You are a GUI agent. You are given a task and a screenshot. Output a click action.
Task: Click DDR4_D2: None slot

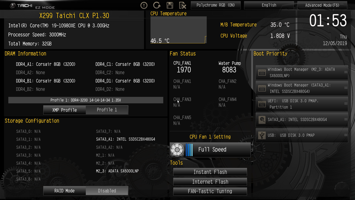(110, 89)
